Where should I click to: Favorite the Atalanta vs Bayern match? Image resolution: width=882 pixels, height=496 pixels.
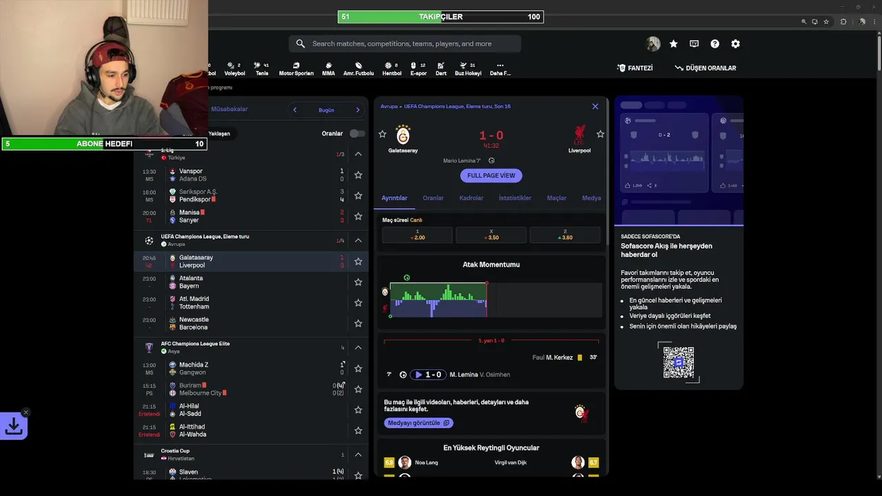pyautogui.click(x=358, y=282)
